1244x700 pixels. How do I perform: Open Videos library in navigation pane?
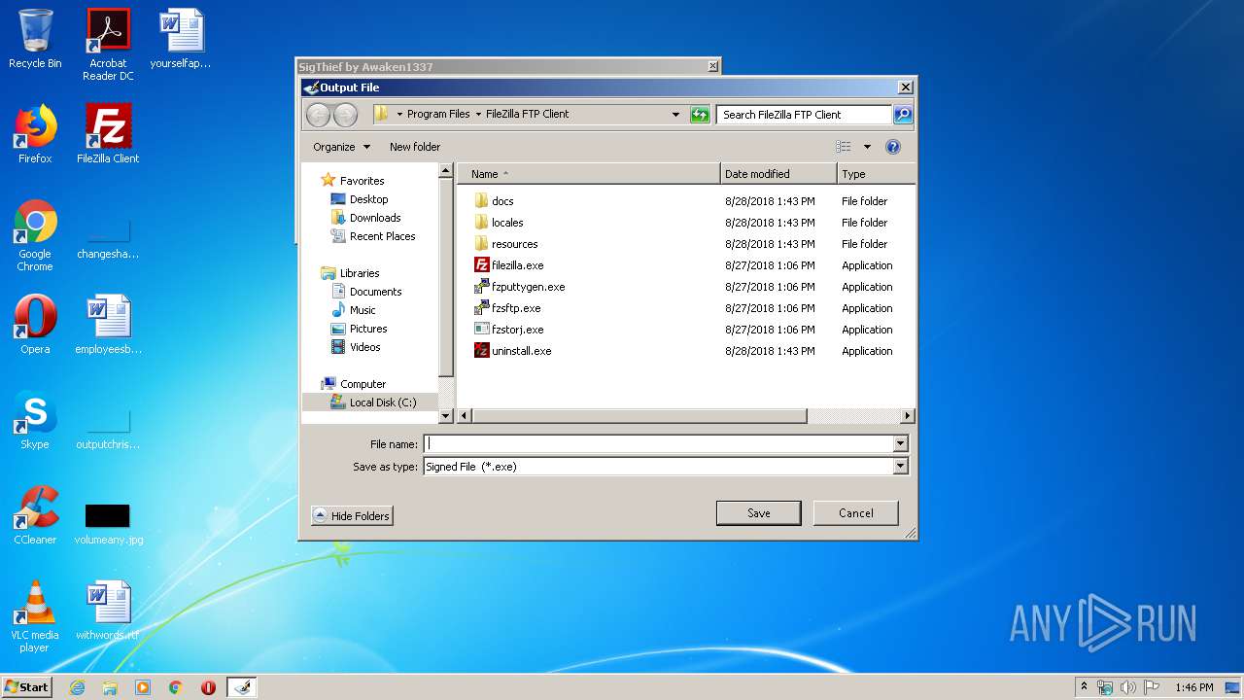[365, 347]
